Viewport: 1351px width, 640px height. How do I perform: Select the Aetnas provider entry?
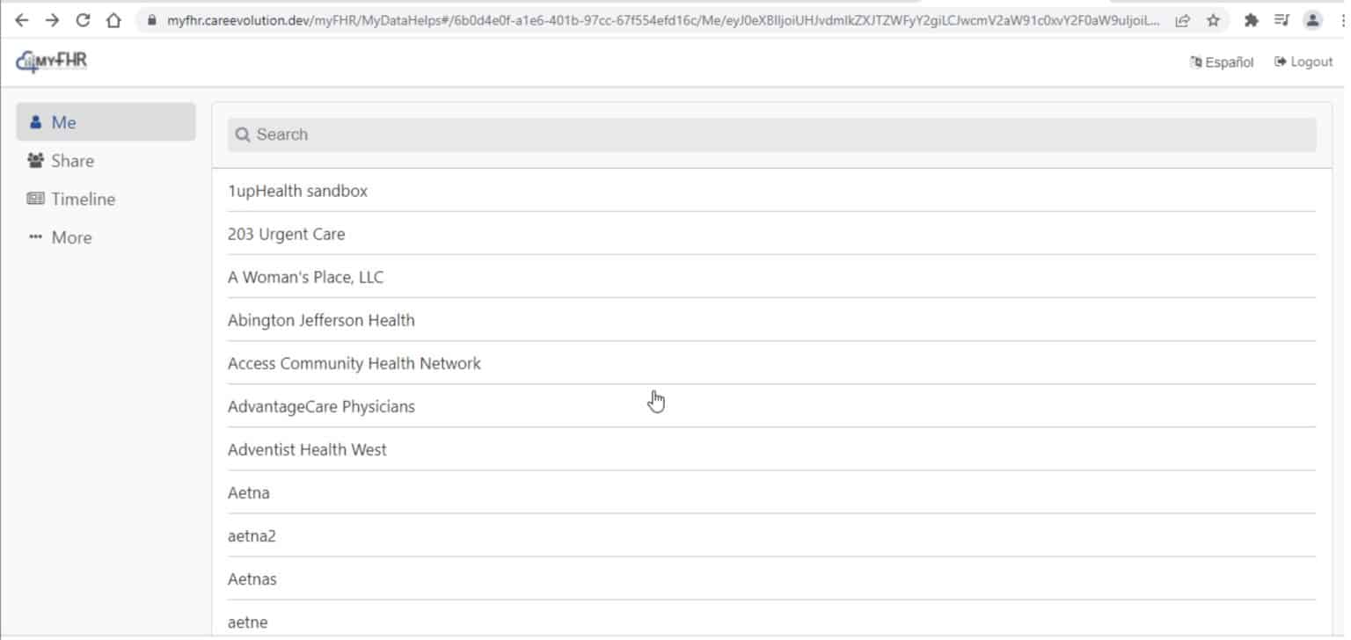[x=771, y=578]
